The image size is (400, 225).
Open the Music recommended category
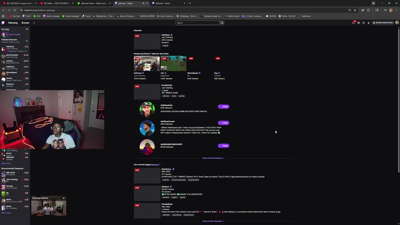point(15,207)
